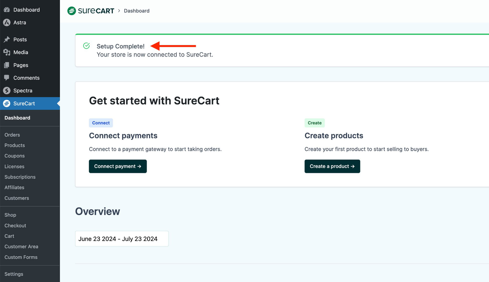Click the Astra logo icon

[x=7, y=23]
